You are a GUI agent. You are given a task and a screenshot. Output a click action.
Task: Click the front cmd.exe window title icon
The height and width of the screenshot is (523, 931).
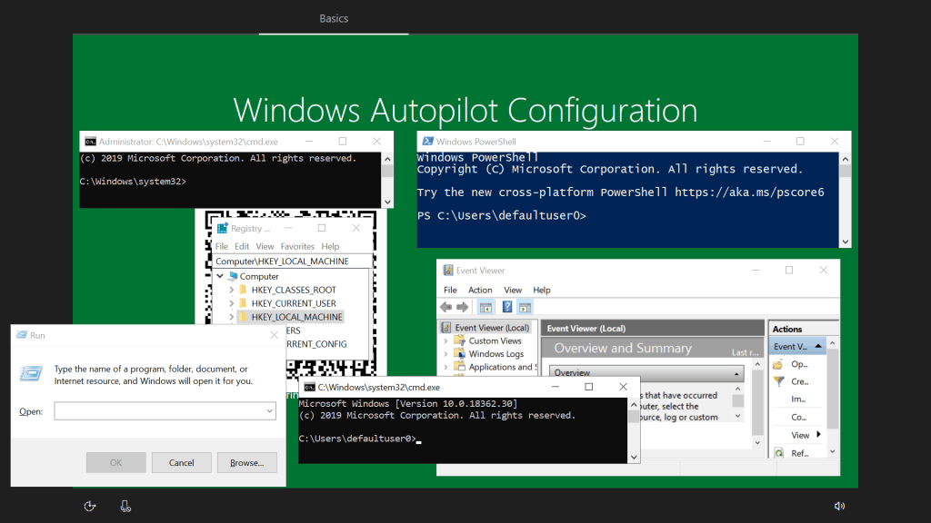pyautogui.click(x=309, y=387)
